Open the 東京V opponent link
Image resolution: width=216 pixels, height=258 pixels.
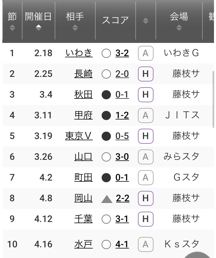point(79,136)
